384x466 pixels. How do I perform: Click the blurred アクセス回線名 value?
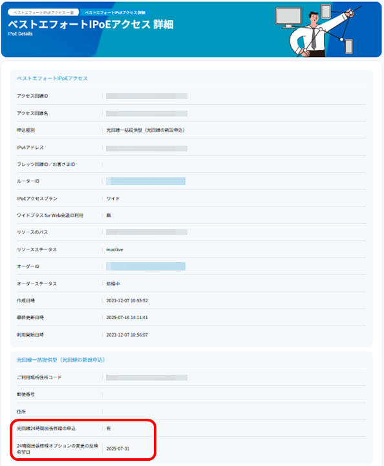147,113
